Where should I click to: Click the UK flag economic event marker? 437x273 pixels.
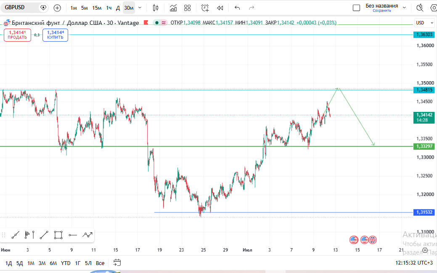tap(373, 239)
